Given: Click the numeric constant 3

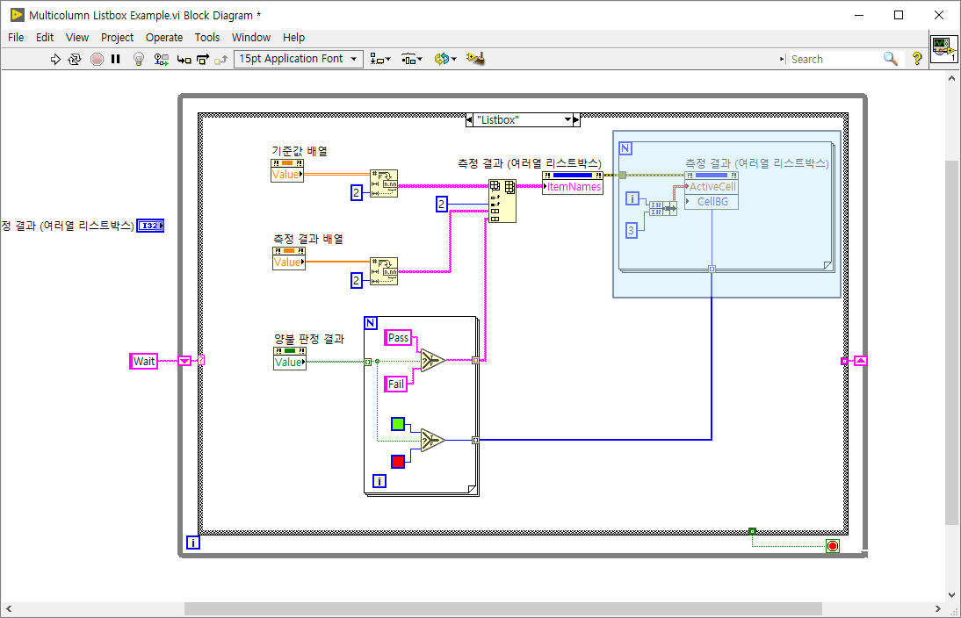Looking at the screenshot, I should [x=632, y=231].
